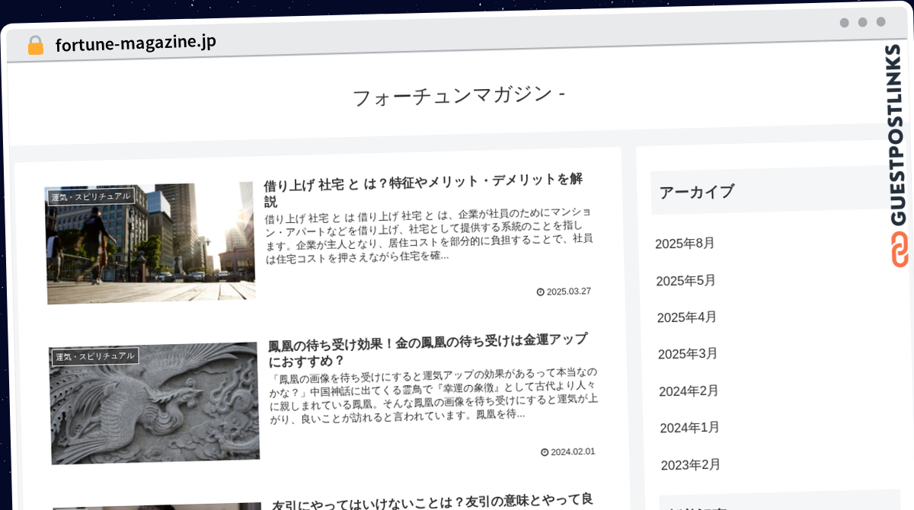Open the 2023年2月 archive
This screenshot has width=914, height=510.
(691, 465)
